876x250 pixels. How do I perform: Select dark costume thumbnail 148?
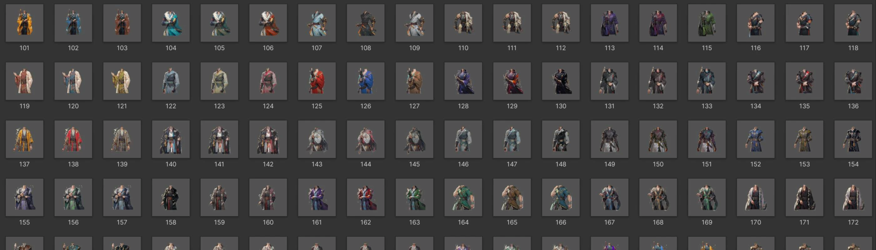[560, 139]
